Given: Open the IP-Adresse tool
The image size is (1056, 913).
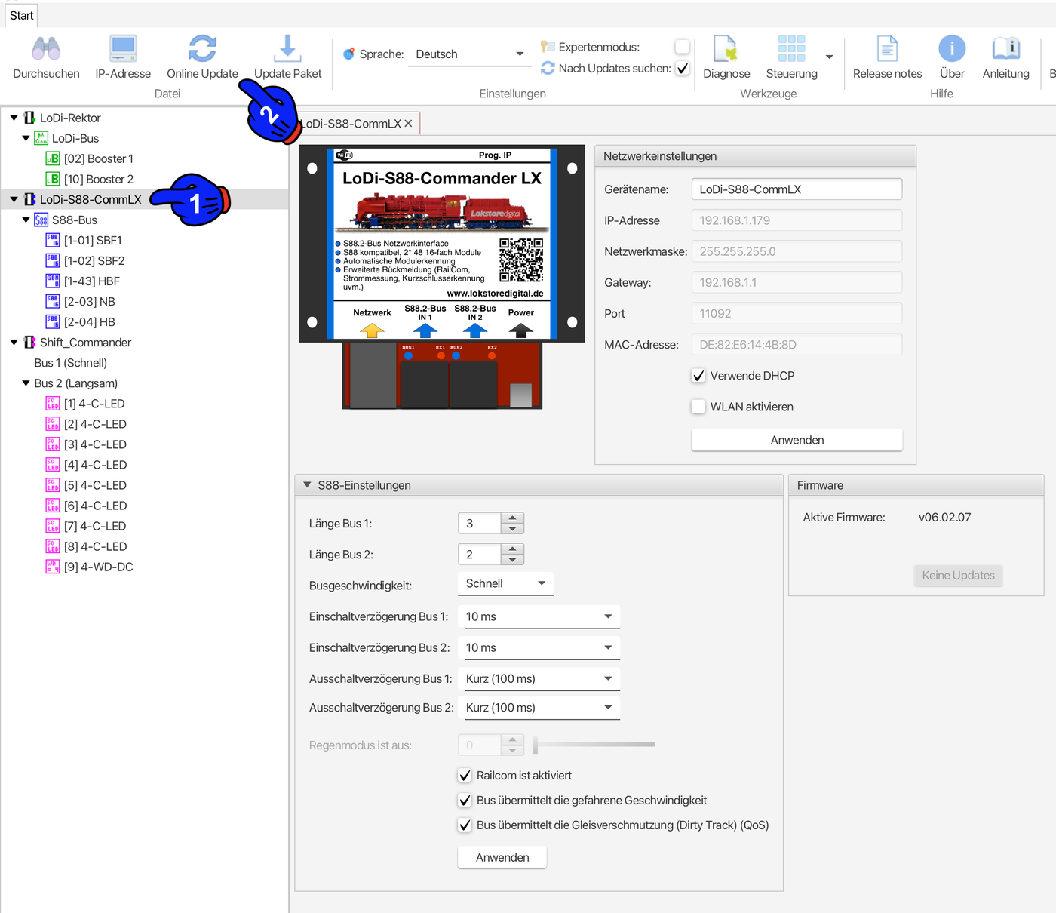Looking at the screenshot, I should pos(123,57).
